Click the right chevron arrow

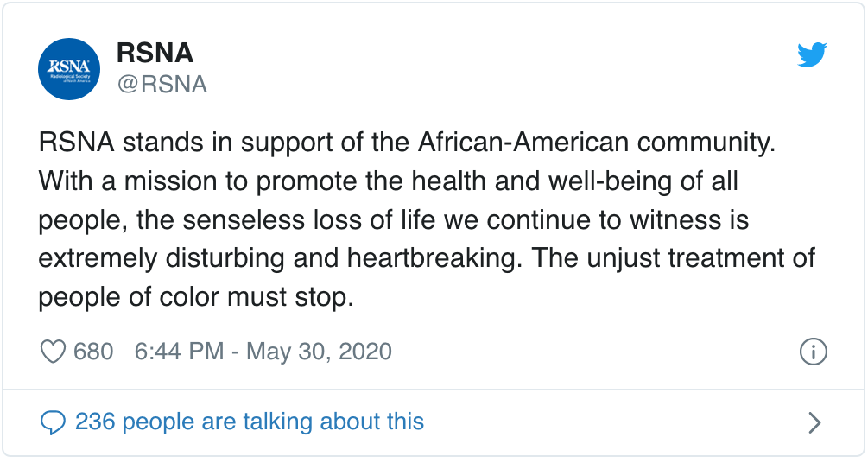click(x=814, y=422)
